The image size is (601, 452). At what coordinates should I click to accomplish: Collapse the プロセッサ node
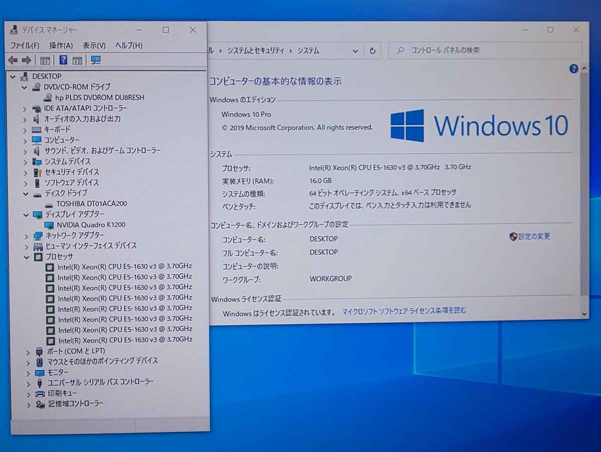(27, 257)
